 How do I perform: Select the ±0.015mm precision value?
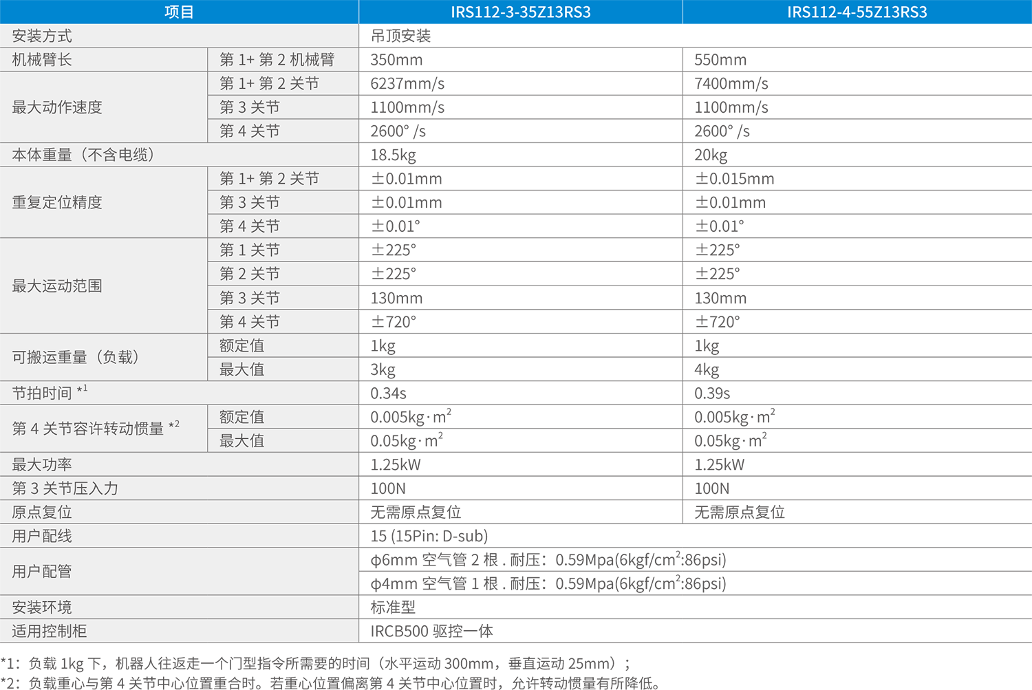click(735, 179)
